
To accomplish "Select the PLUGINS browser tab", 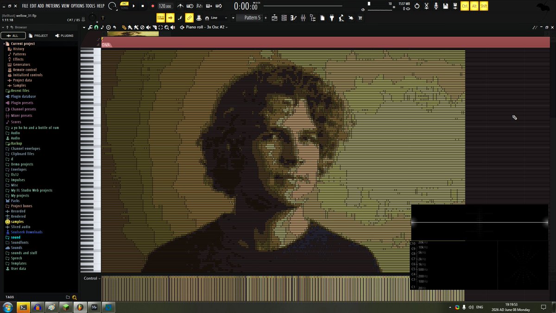I will click(x=64, y=36).
